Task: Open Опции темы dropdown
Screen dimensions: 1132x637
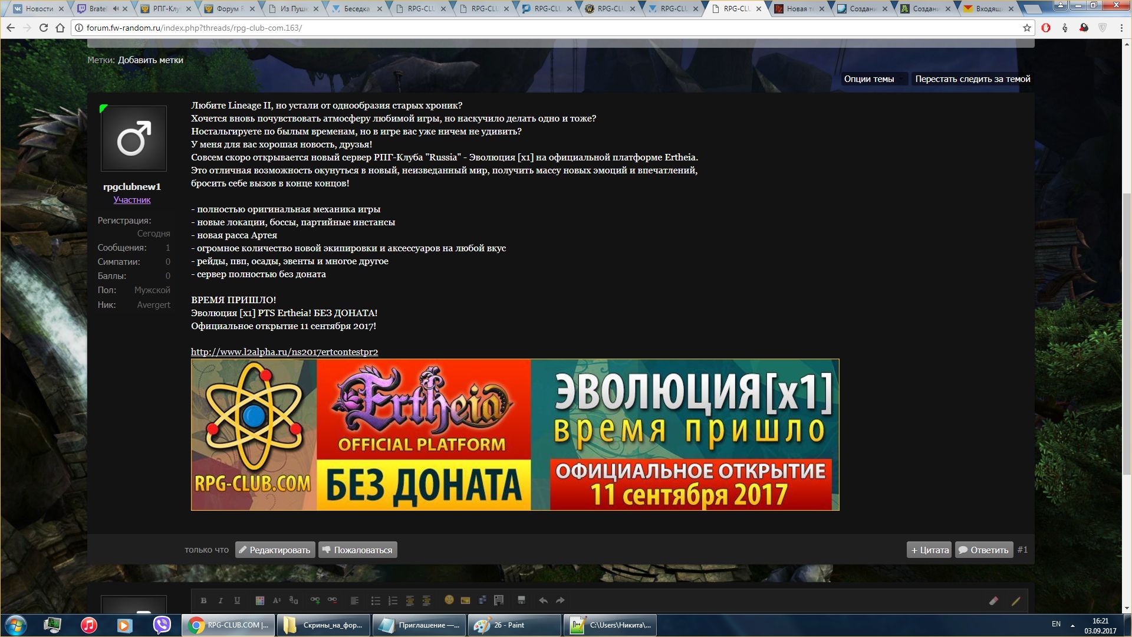Action: (x=874, y=79)
